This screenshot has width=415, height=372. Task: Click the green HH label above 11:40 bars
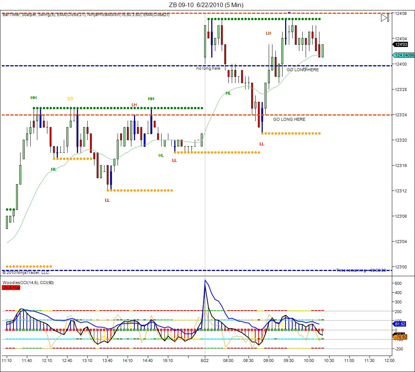[34, 98]
